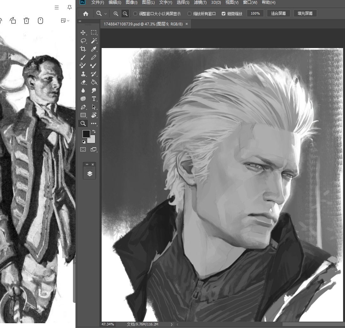Select the Path Selection tool
Screen dimensions: 345x328
click(x=94, y=107)
